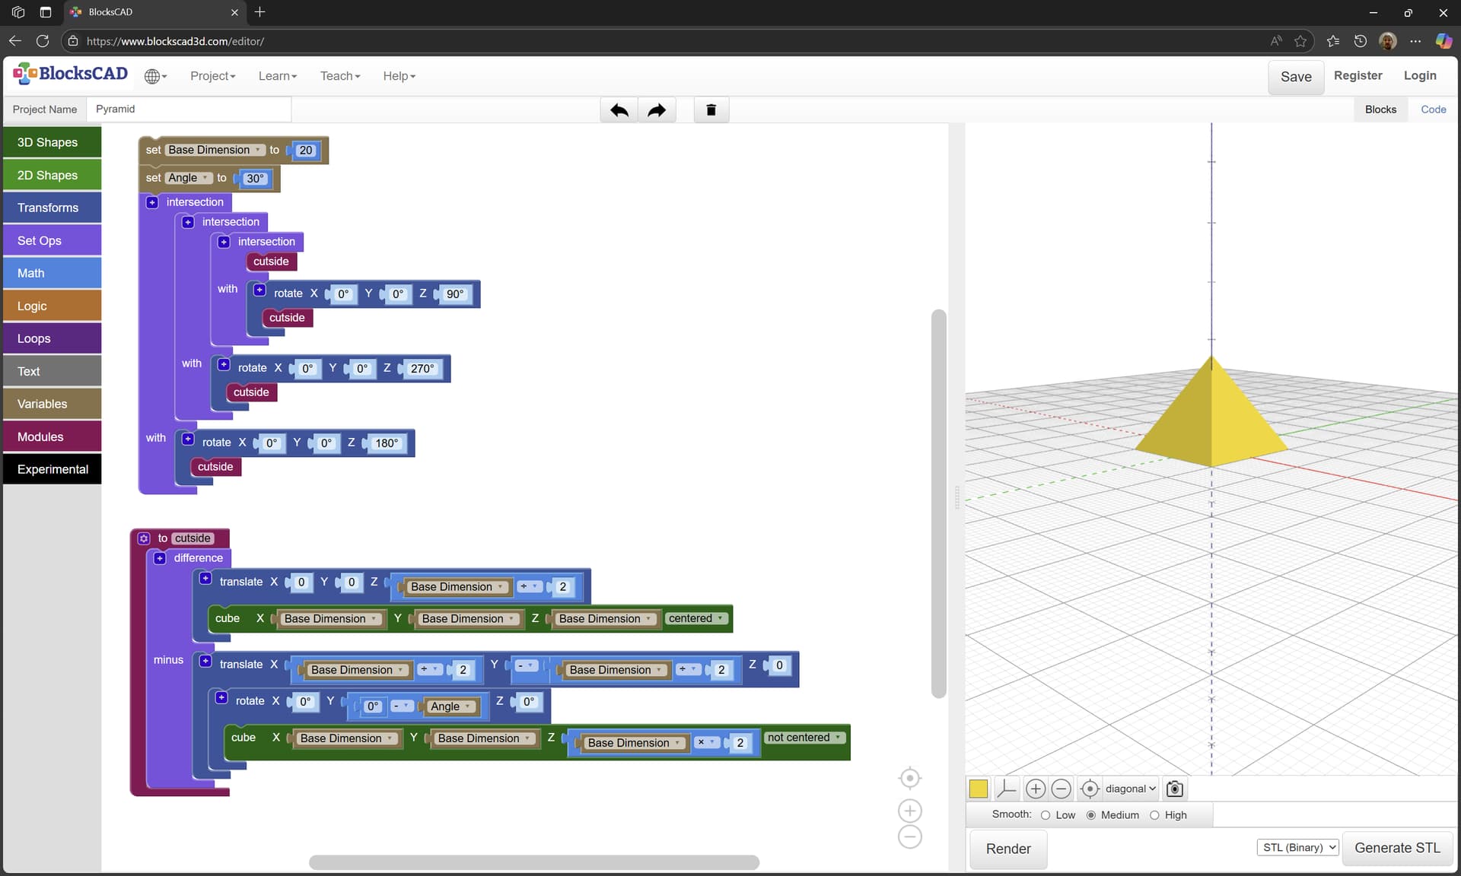This screenshot has width=1461, height=876.
Task: Center the blocks workspace using crosshair icon
Action: [x=910, y=778]
